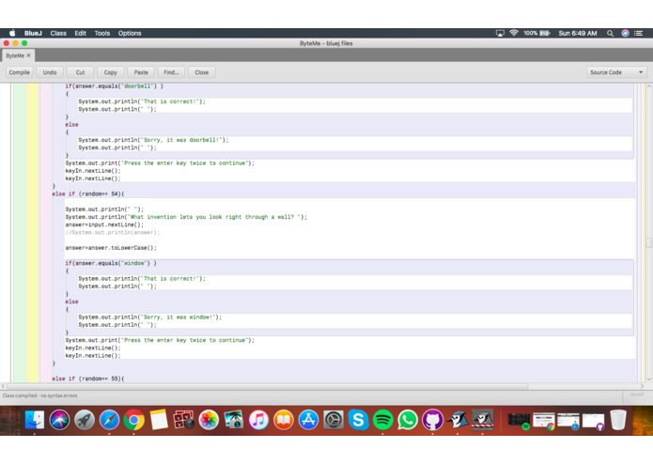
Task: Click the scroll-right arrow of horizontal scrollbar
Action: click(642, 386)
